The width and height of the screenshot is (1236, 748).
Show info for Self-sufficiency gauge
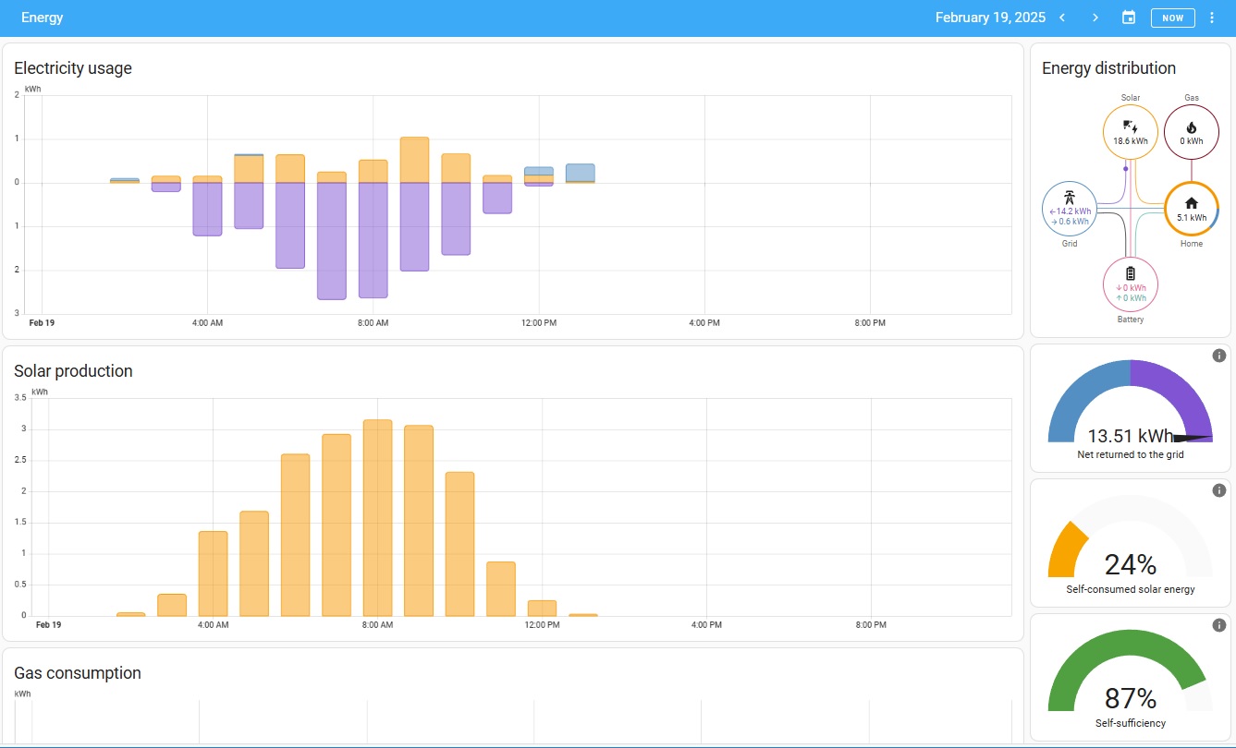[x=1218, y=625]
